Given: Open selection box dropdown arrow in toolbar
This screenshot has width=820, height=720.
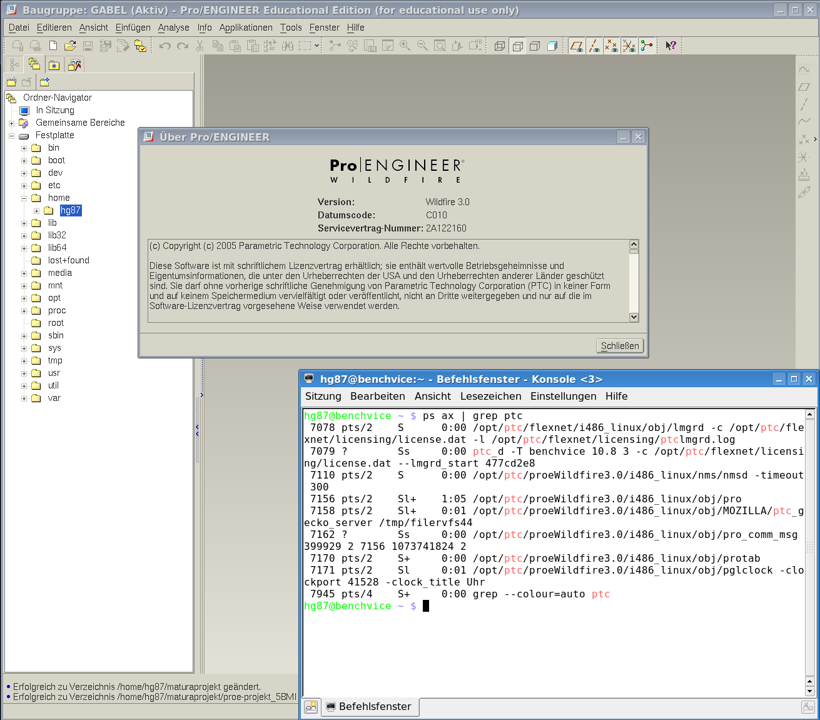Looking at the screenshot, I should click(316, 46).
